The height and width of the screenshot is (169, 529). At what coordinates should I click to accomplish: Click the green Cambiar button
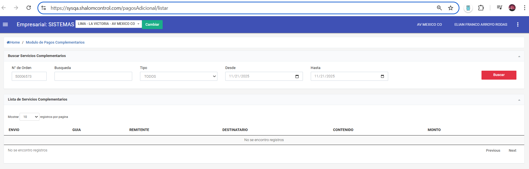(x=152, y=25)
